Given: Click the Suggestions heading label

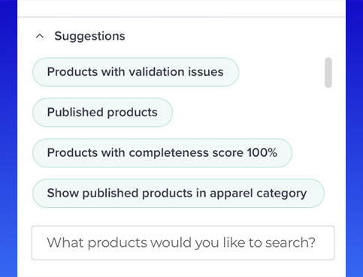Looking at the screenshot, I should coord(89,36).
